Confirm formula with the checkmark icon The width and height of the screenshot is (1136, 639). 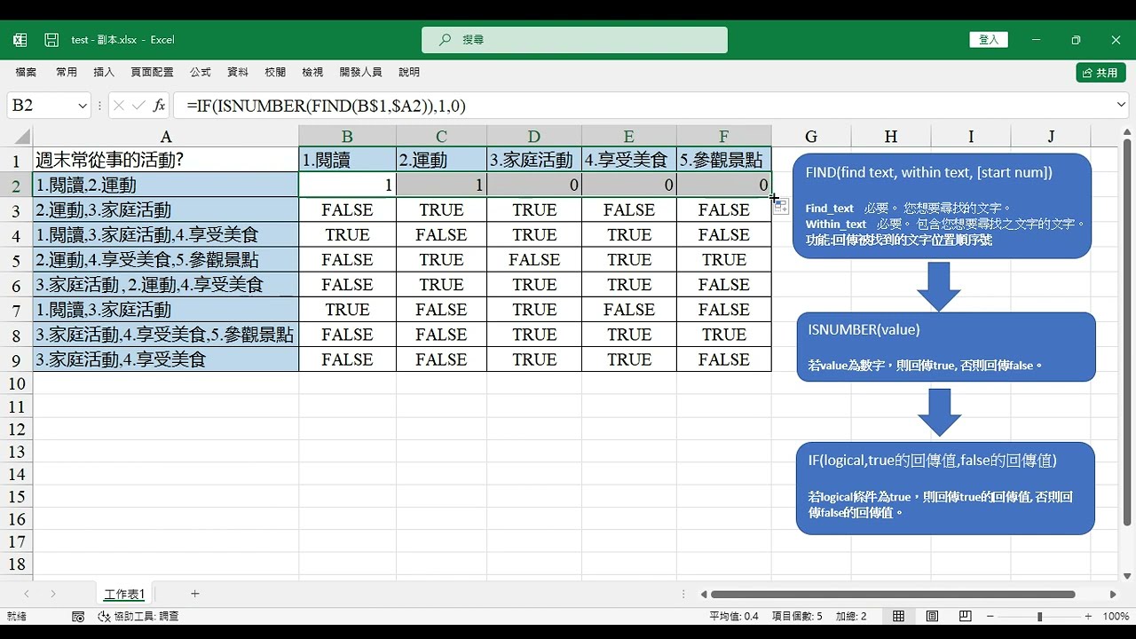[138, 106]
